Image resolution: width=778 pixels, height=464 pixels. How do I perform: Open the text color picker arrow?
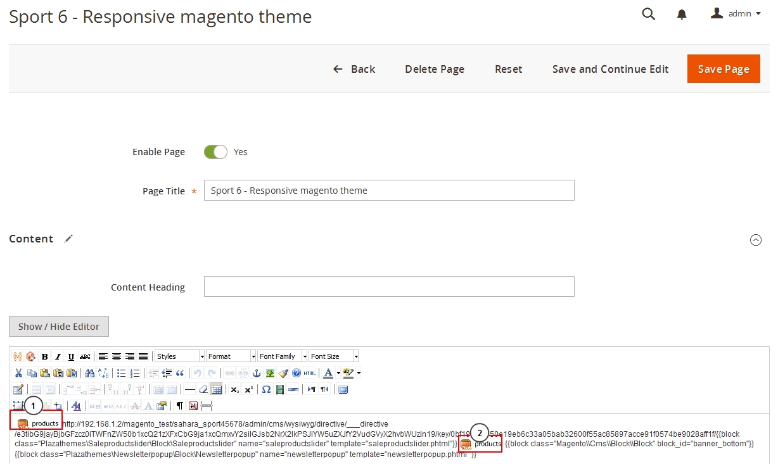(338, 373)
